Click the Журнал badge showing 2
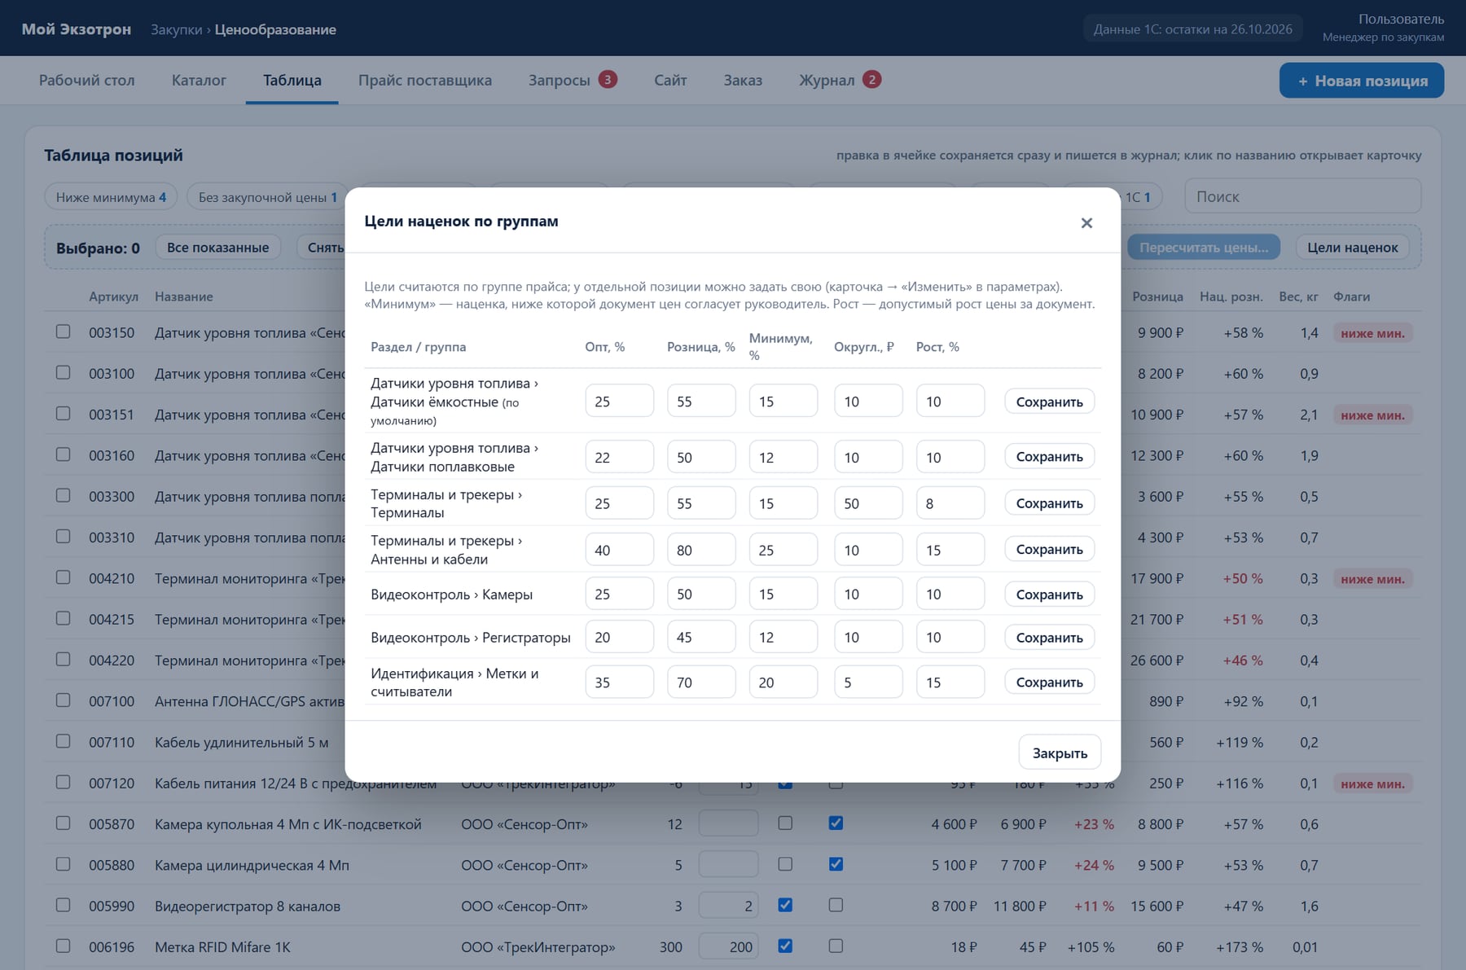This screenshot has height=970, width=1466. (x=871, y=80)
